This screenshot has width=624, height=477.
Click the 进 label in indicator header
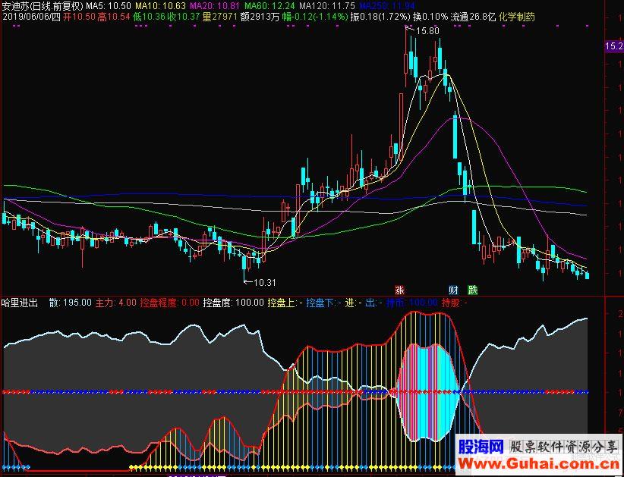[x=354, y=303]
